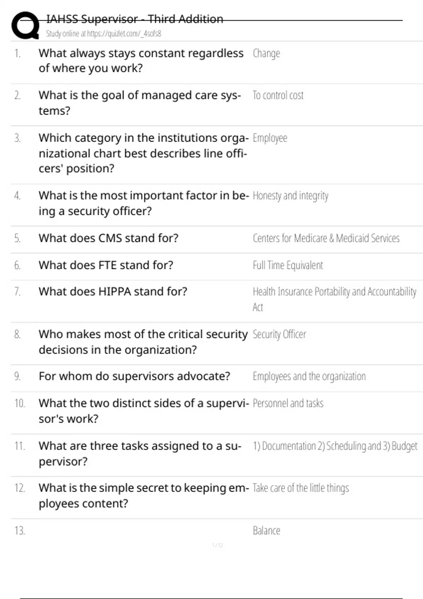Click the answer "Security Officer"
This screenshot has height=599, width=423.
click(x=279, y=334)
